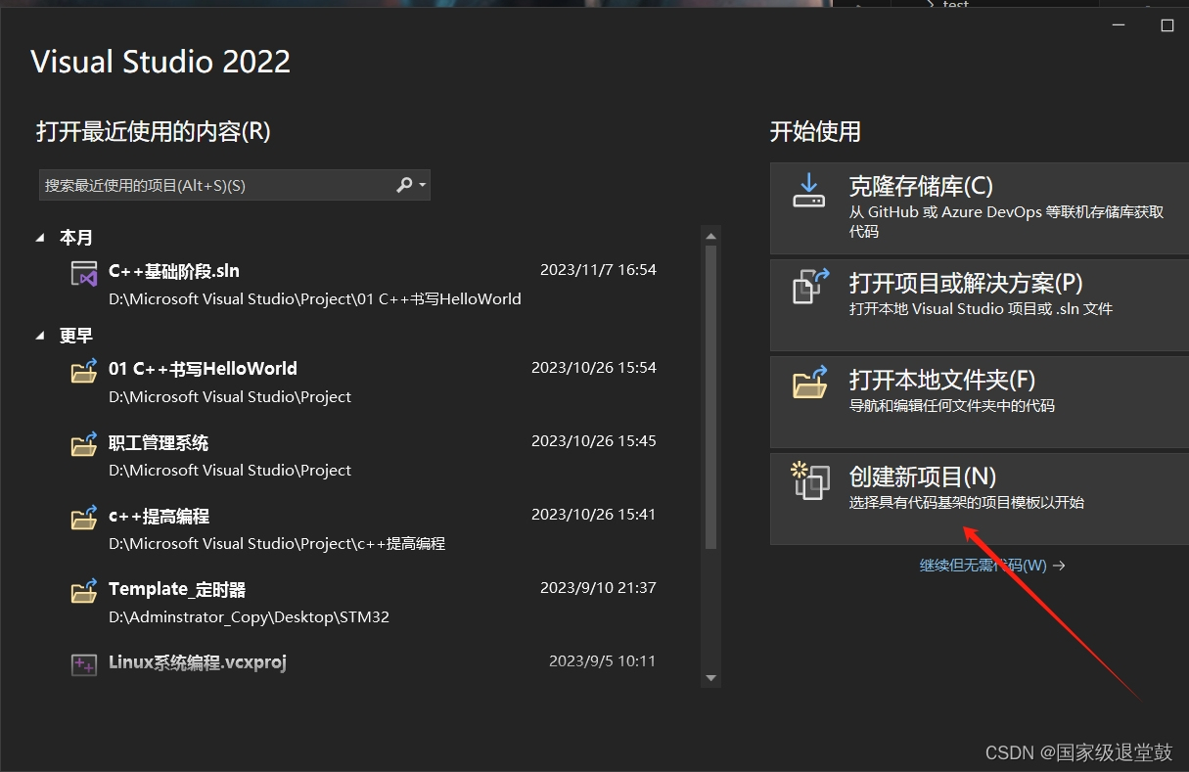This screenshot has width=1189, height=772.
Task: Click the open local folder icon
Action: tap(810, 383)
